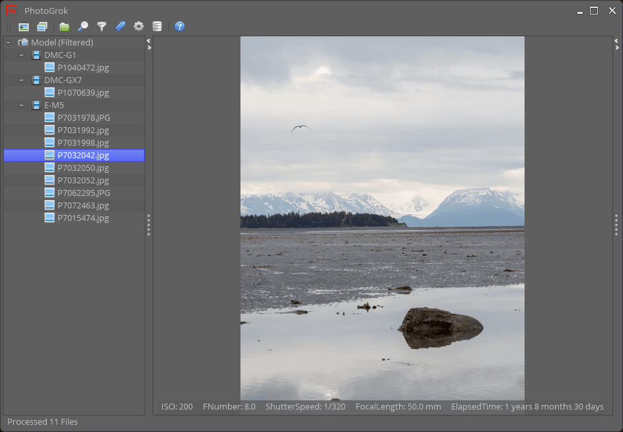Open folder using green folder icon
The image size is (623, 432).
[x=64, y=26]
